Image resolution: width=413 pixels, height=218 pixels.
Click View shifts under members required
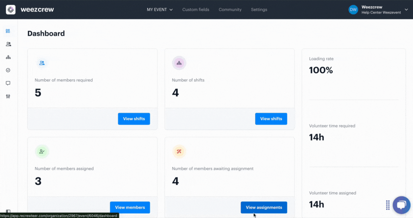point(134,119)
